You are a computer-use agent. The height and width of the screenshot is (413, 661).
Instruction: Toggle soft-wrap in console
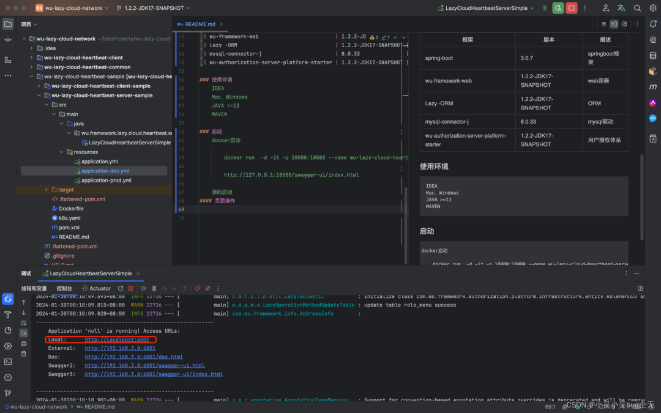click(x=24, y=323)
